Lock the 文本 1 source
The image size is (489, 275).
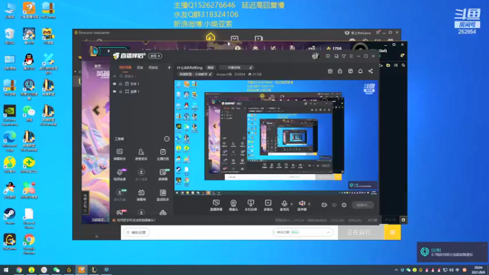[120, 84]
